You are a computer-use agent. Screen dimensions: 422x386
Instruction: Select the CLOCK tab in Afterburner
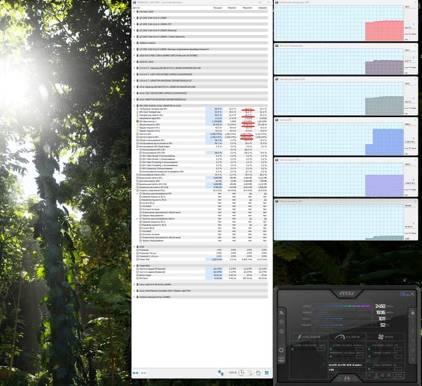click(348, 336)
